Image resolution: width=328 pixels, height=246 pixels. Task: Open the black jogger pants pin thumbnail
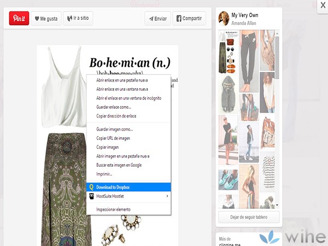249,61
